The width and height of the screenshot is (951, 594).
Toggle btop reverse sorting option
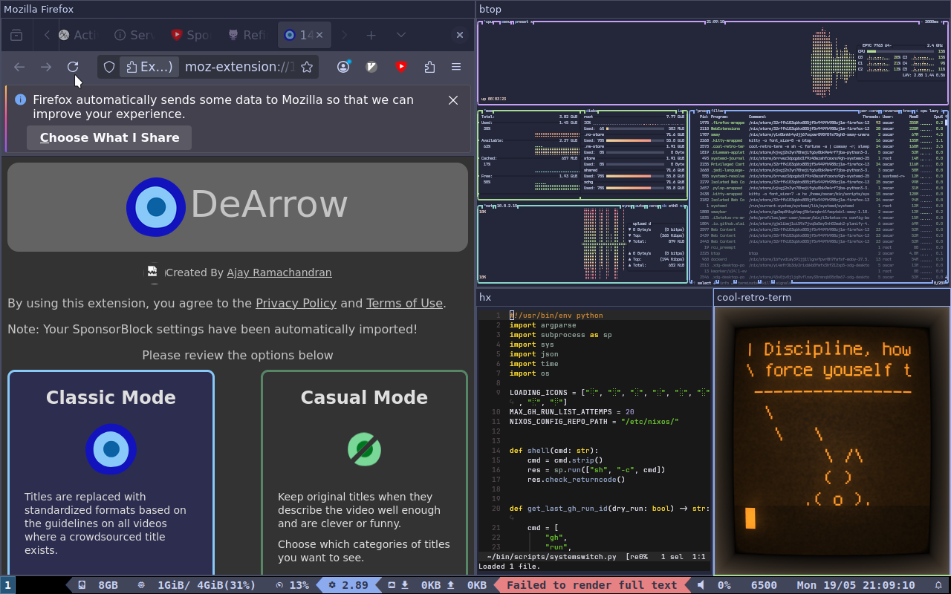click(x=889, y=111)
